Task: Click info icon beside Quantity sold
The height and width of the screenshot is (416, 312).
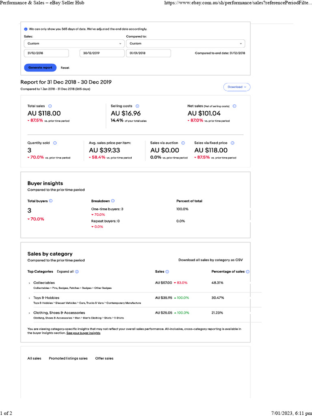Action: click(x=55, y=143)
